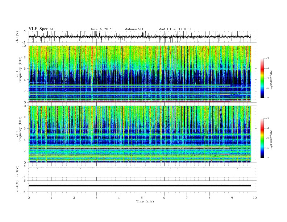
Task: Click the "4" kHz tick on ch.1 spectrogram
Action: [x=25, y=80]
